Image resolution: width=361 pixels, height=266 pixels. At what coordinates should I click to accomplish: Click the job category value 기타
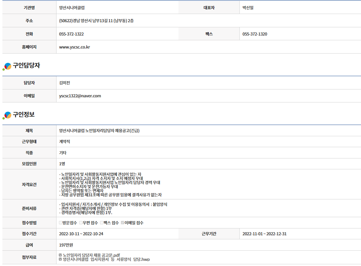(63, 153)
